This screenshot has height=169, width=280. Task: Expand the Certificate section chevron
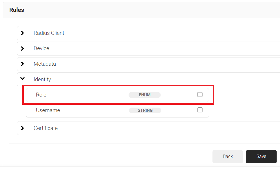[23, 128]
